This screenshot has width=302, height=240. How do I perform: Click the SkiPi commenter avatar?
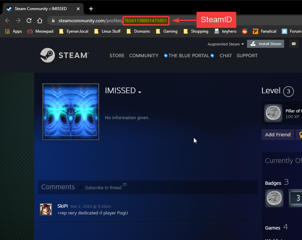(x=46, y=209)
